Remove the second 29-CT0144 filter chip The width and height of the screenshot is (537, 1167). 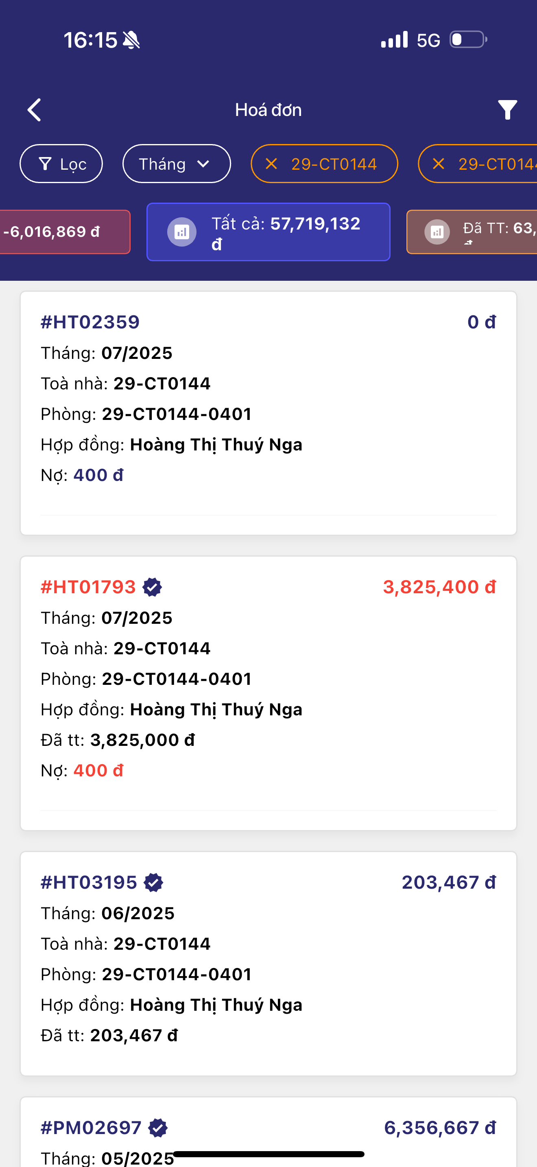pos(438,164)
